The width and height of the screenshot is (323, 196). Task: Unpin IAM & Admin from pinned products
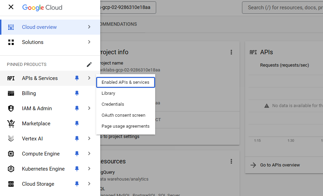coord(77,108)
